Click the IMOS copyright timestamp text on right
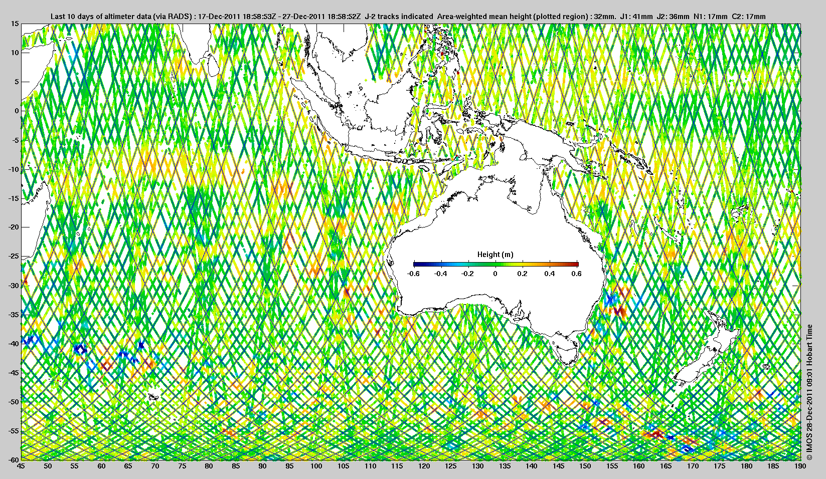The image size is (826, 479). coord(809,392)
